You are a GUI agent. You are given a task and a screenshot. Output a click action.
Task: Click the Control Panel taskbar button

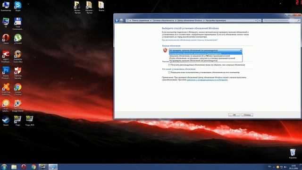click(53, 167)
